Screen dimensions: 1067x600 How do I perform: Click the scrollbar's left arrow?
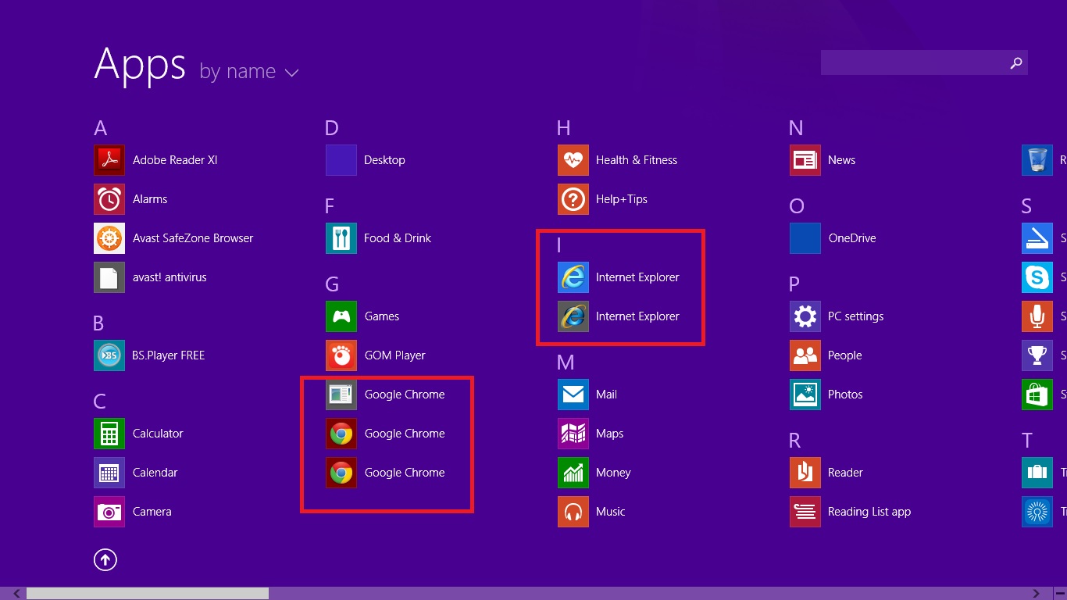(x=16, y=594)
